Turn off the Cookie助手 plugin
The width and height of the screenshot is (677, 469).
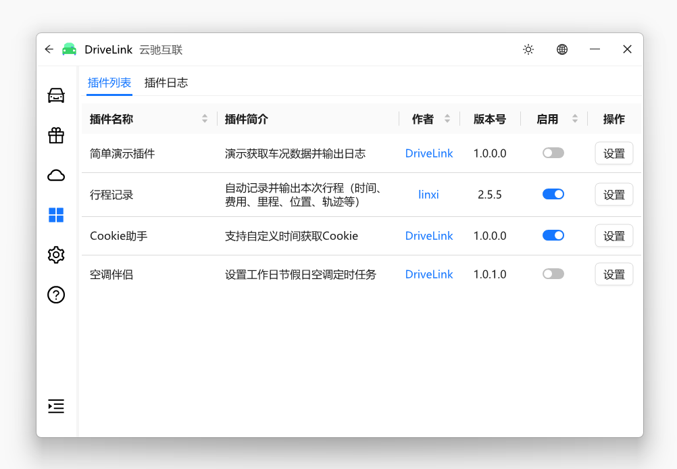coord(553,235)
